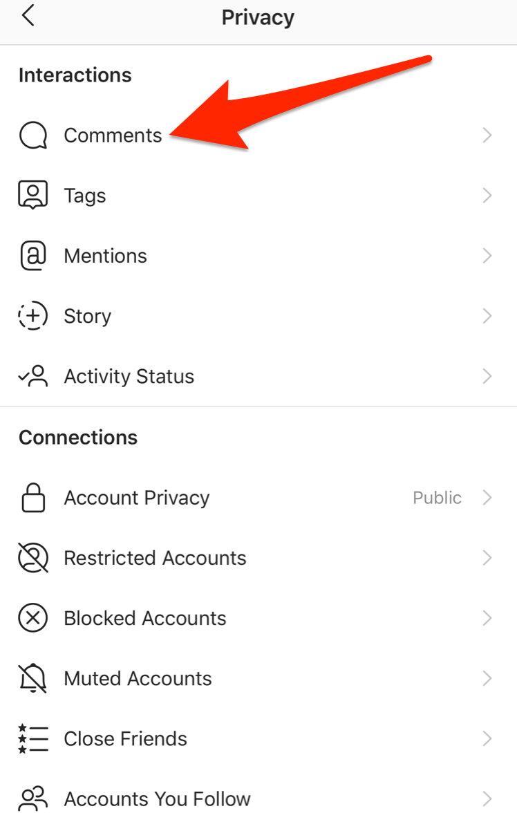
Task: Click the Story dashed-circle plus icon
Action: pyautogui.click(x=32, y=316)
